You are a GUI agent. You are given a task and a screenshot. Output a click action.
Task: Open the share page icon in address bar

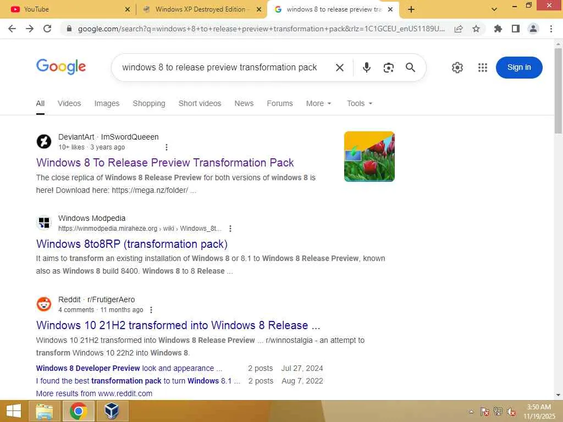(x=459, y=29)
